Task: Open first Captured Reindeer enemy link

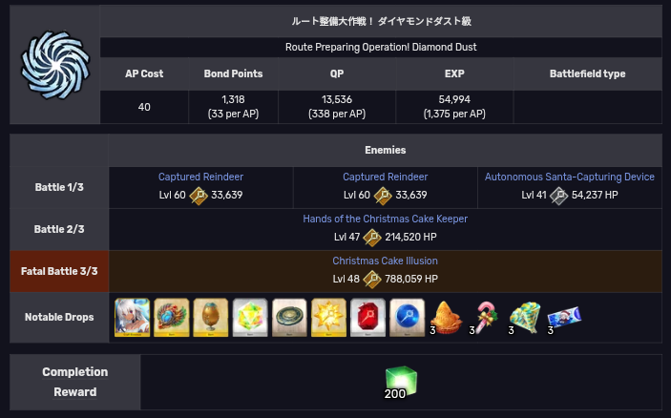Action: [x=200, y=177]
